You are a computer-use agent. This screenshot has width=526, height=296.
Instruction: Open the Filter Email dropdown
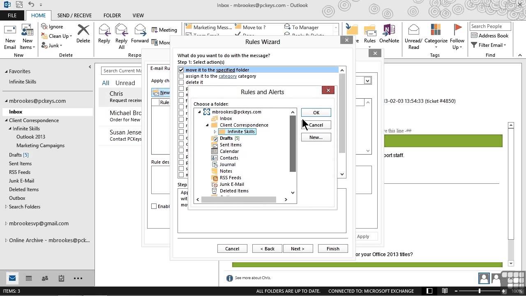tap(489, 45)
